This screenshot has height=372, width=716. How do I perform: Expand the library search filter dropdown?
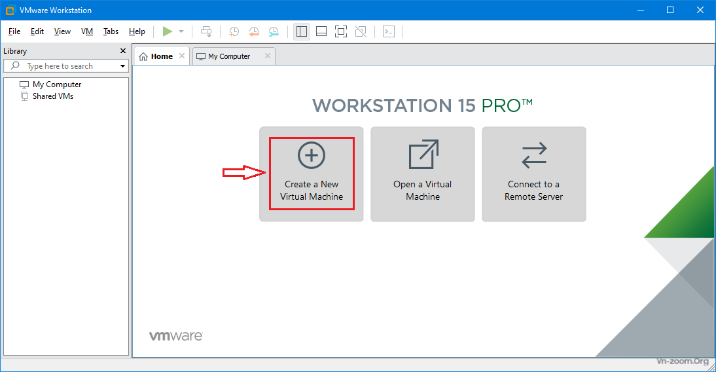pos(122,66)
